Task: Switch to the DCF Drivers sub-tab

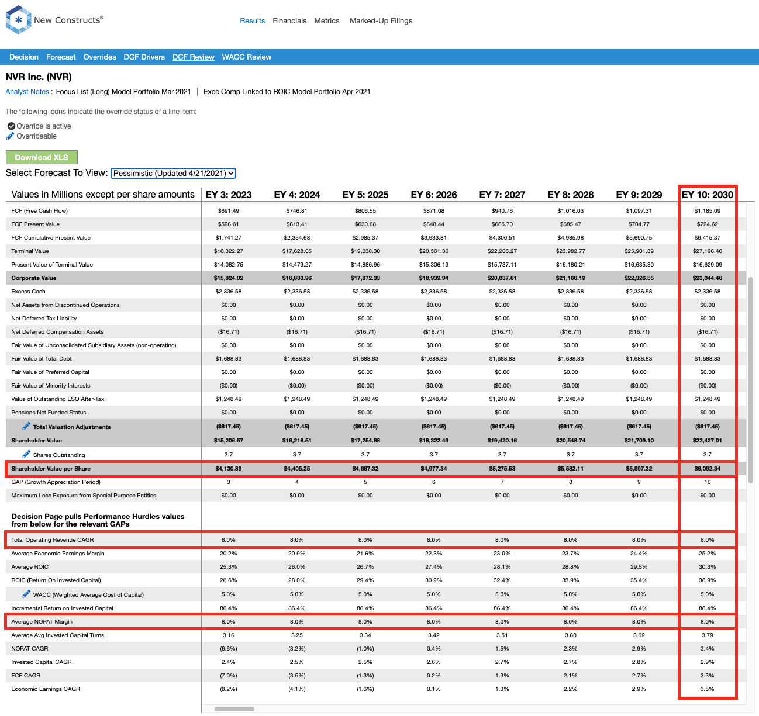Action: [144, 57]
